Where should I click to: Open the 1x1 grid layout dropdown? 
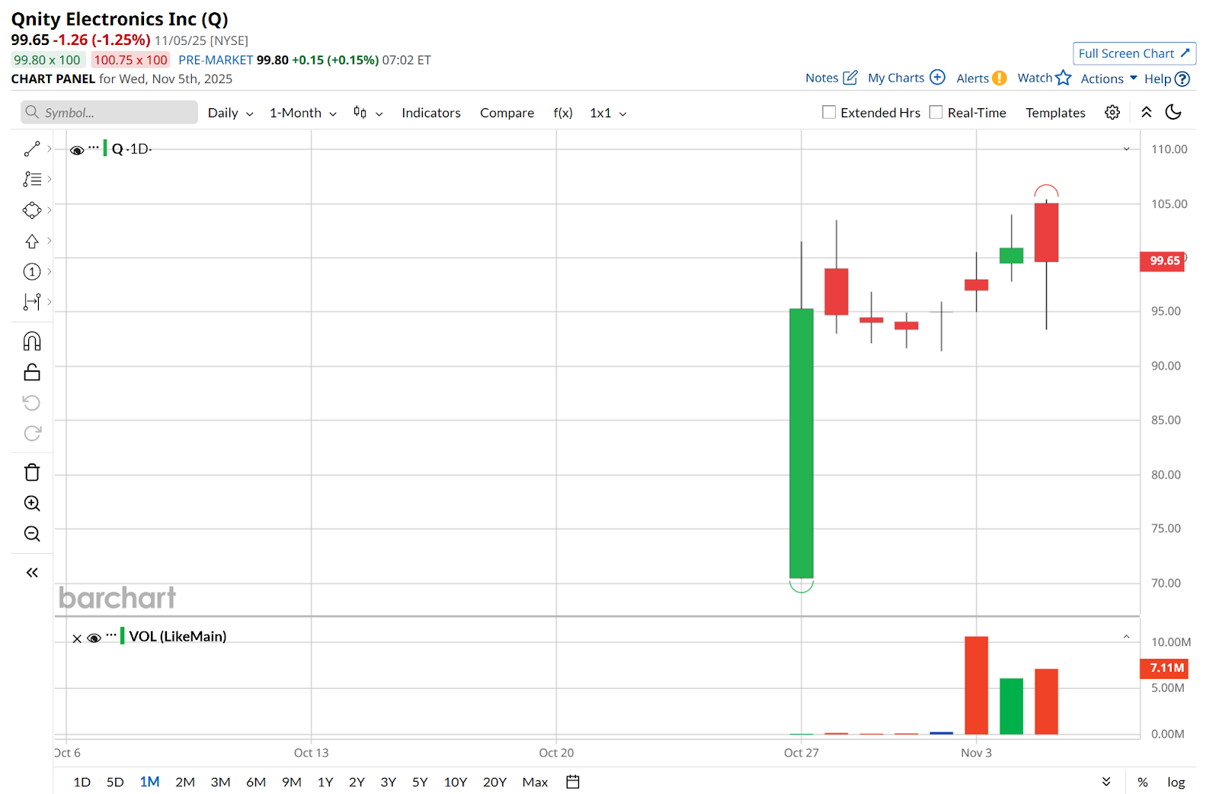tap(608, 113)
